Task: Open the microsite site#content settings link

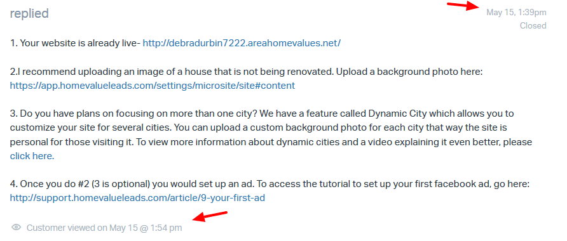Action: tap(152, 86)
